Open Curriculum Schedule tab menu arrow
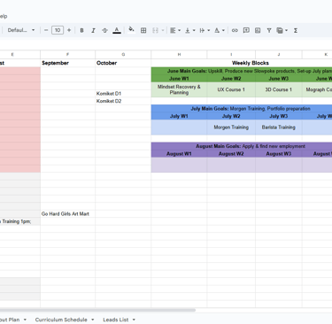 point(93,320)
